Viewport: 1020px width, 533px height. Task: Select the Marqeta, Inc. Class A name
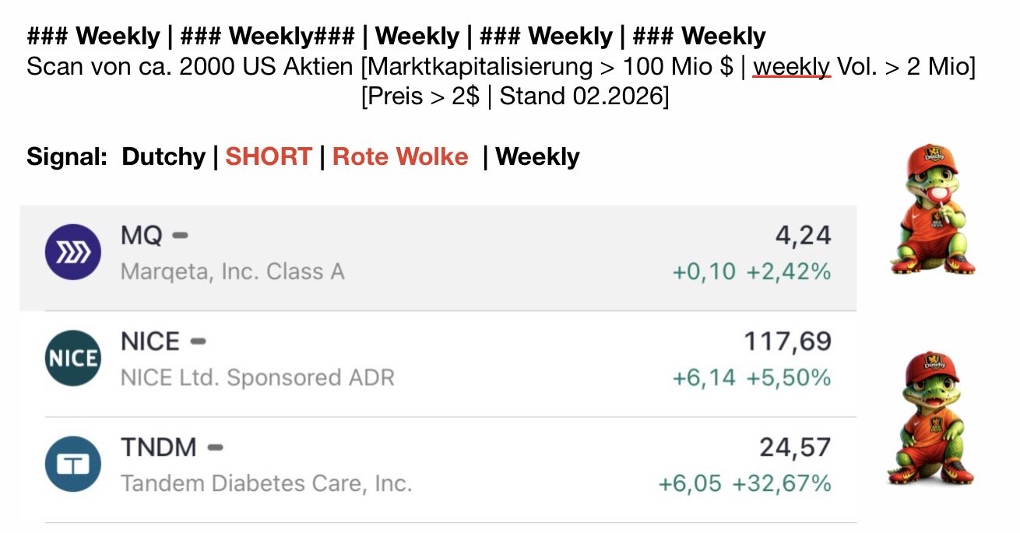point(232,272)
